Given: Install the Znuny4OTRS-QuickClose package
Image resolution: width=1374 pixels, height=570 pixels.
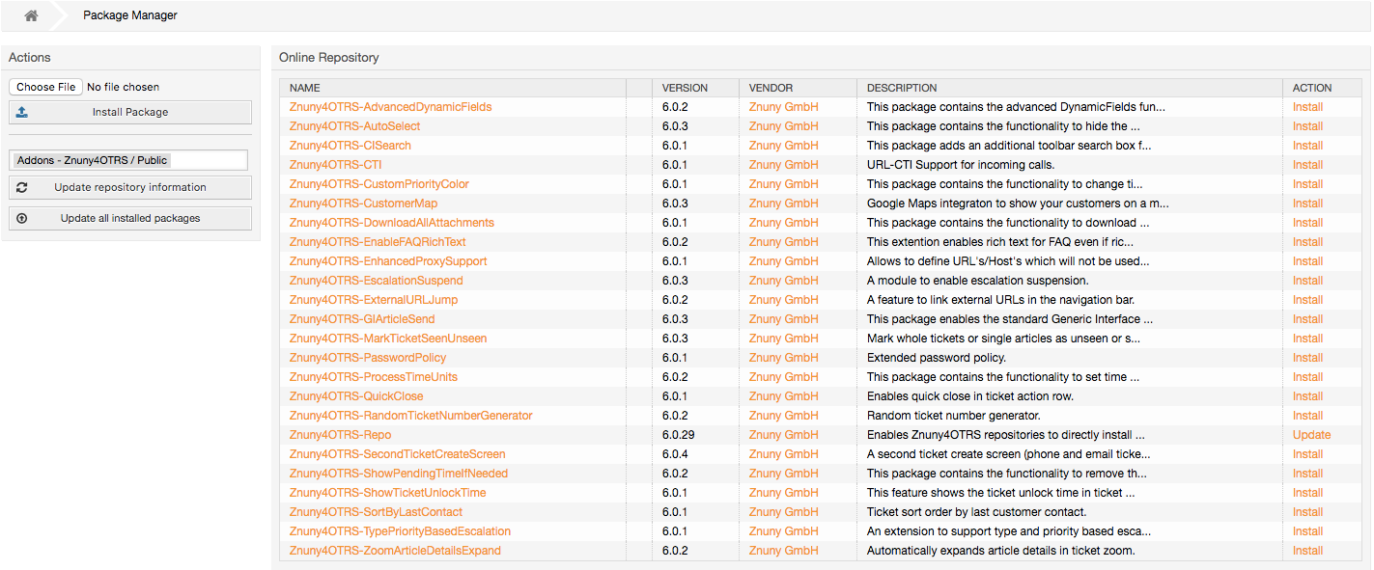Looking at the screenshot, I should [x=1307, y=396].
